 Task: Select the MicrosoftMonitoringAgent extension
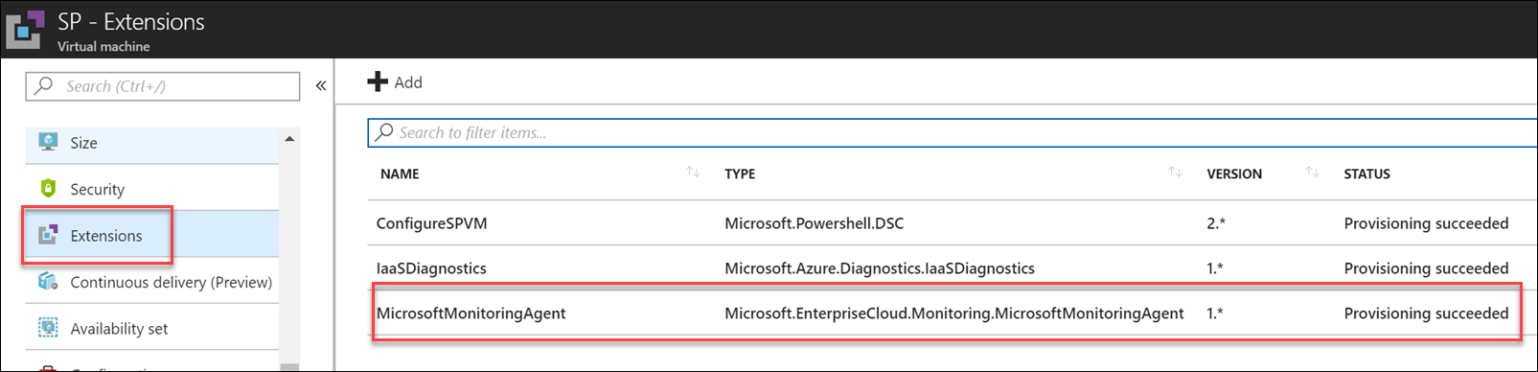[471, 313]
